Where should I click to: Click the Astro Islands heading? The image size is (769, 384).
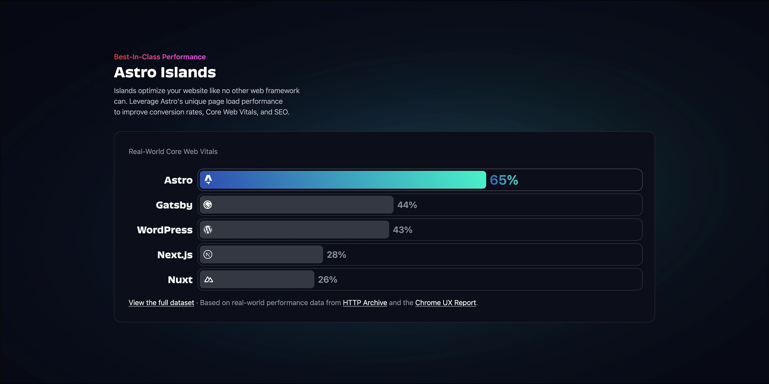[x=165, y=72]
